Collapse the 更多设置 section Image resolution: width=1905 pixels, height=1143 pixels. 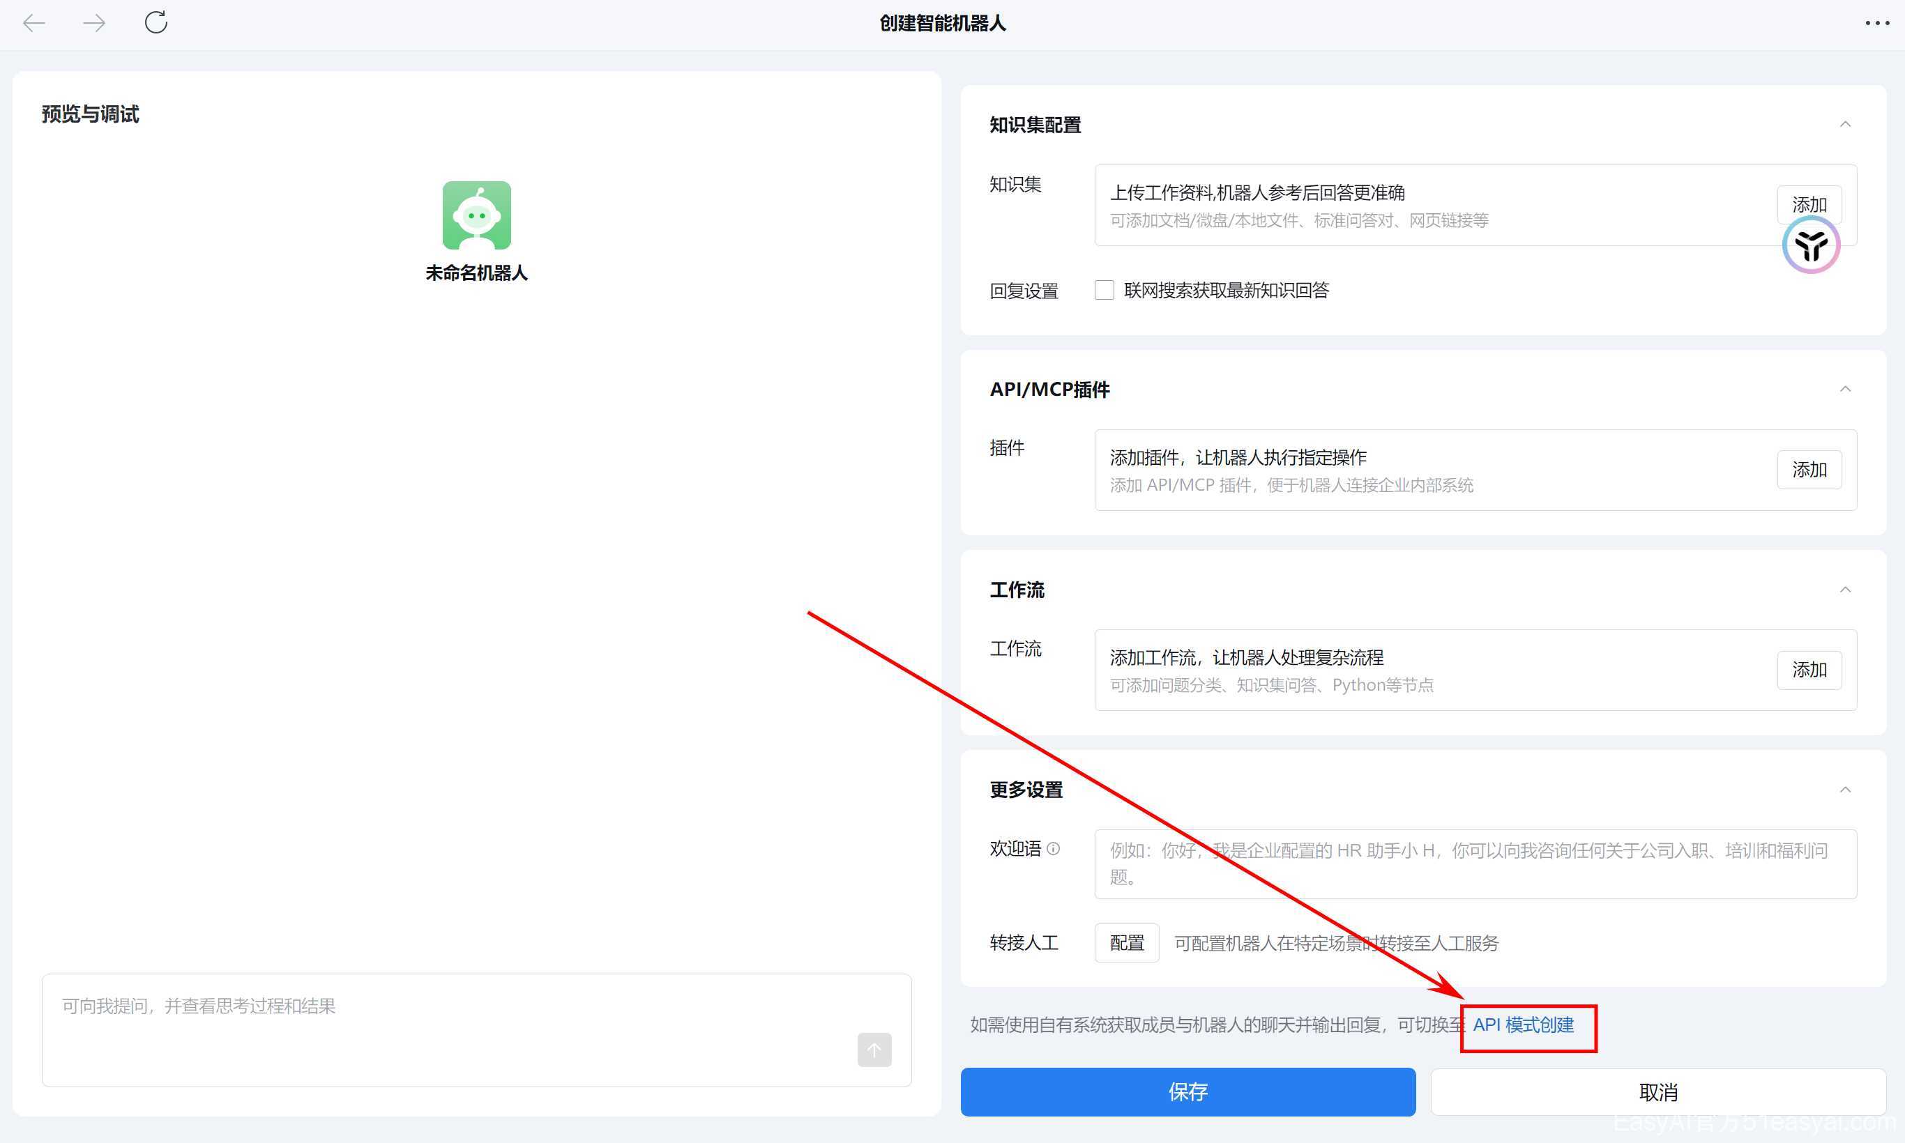[1845, 790]
